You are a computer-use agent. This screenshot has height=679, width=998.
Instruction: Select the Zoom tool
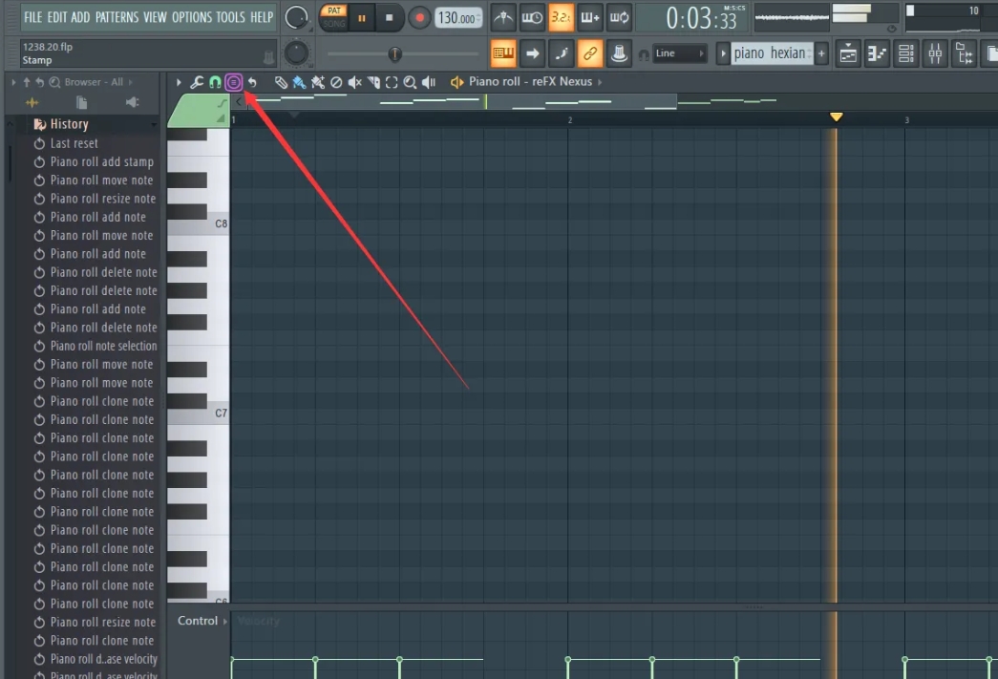[x=408, y=82]
